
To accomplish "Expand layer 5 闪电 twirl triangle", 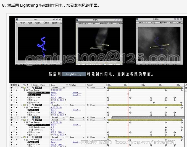I will [x=22, y=117].
